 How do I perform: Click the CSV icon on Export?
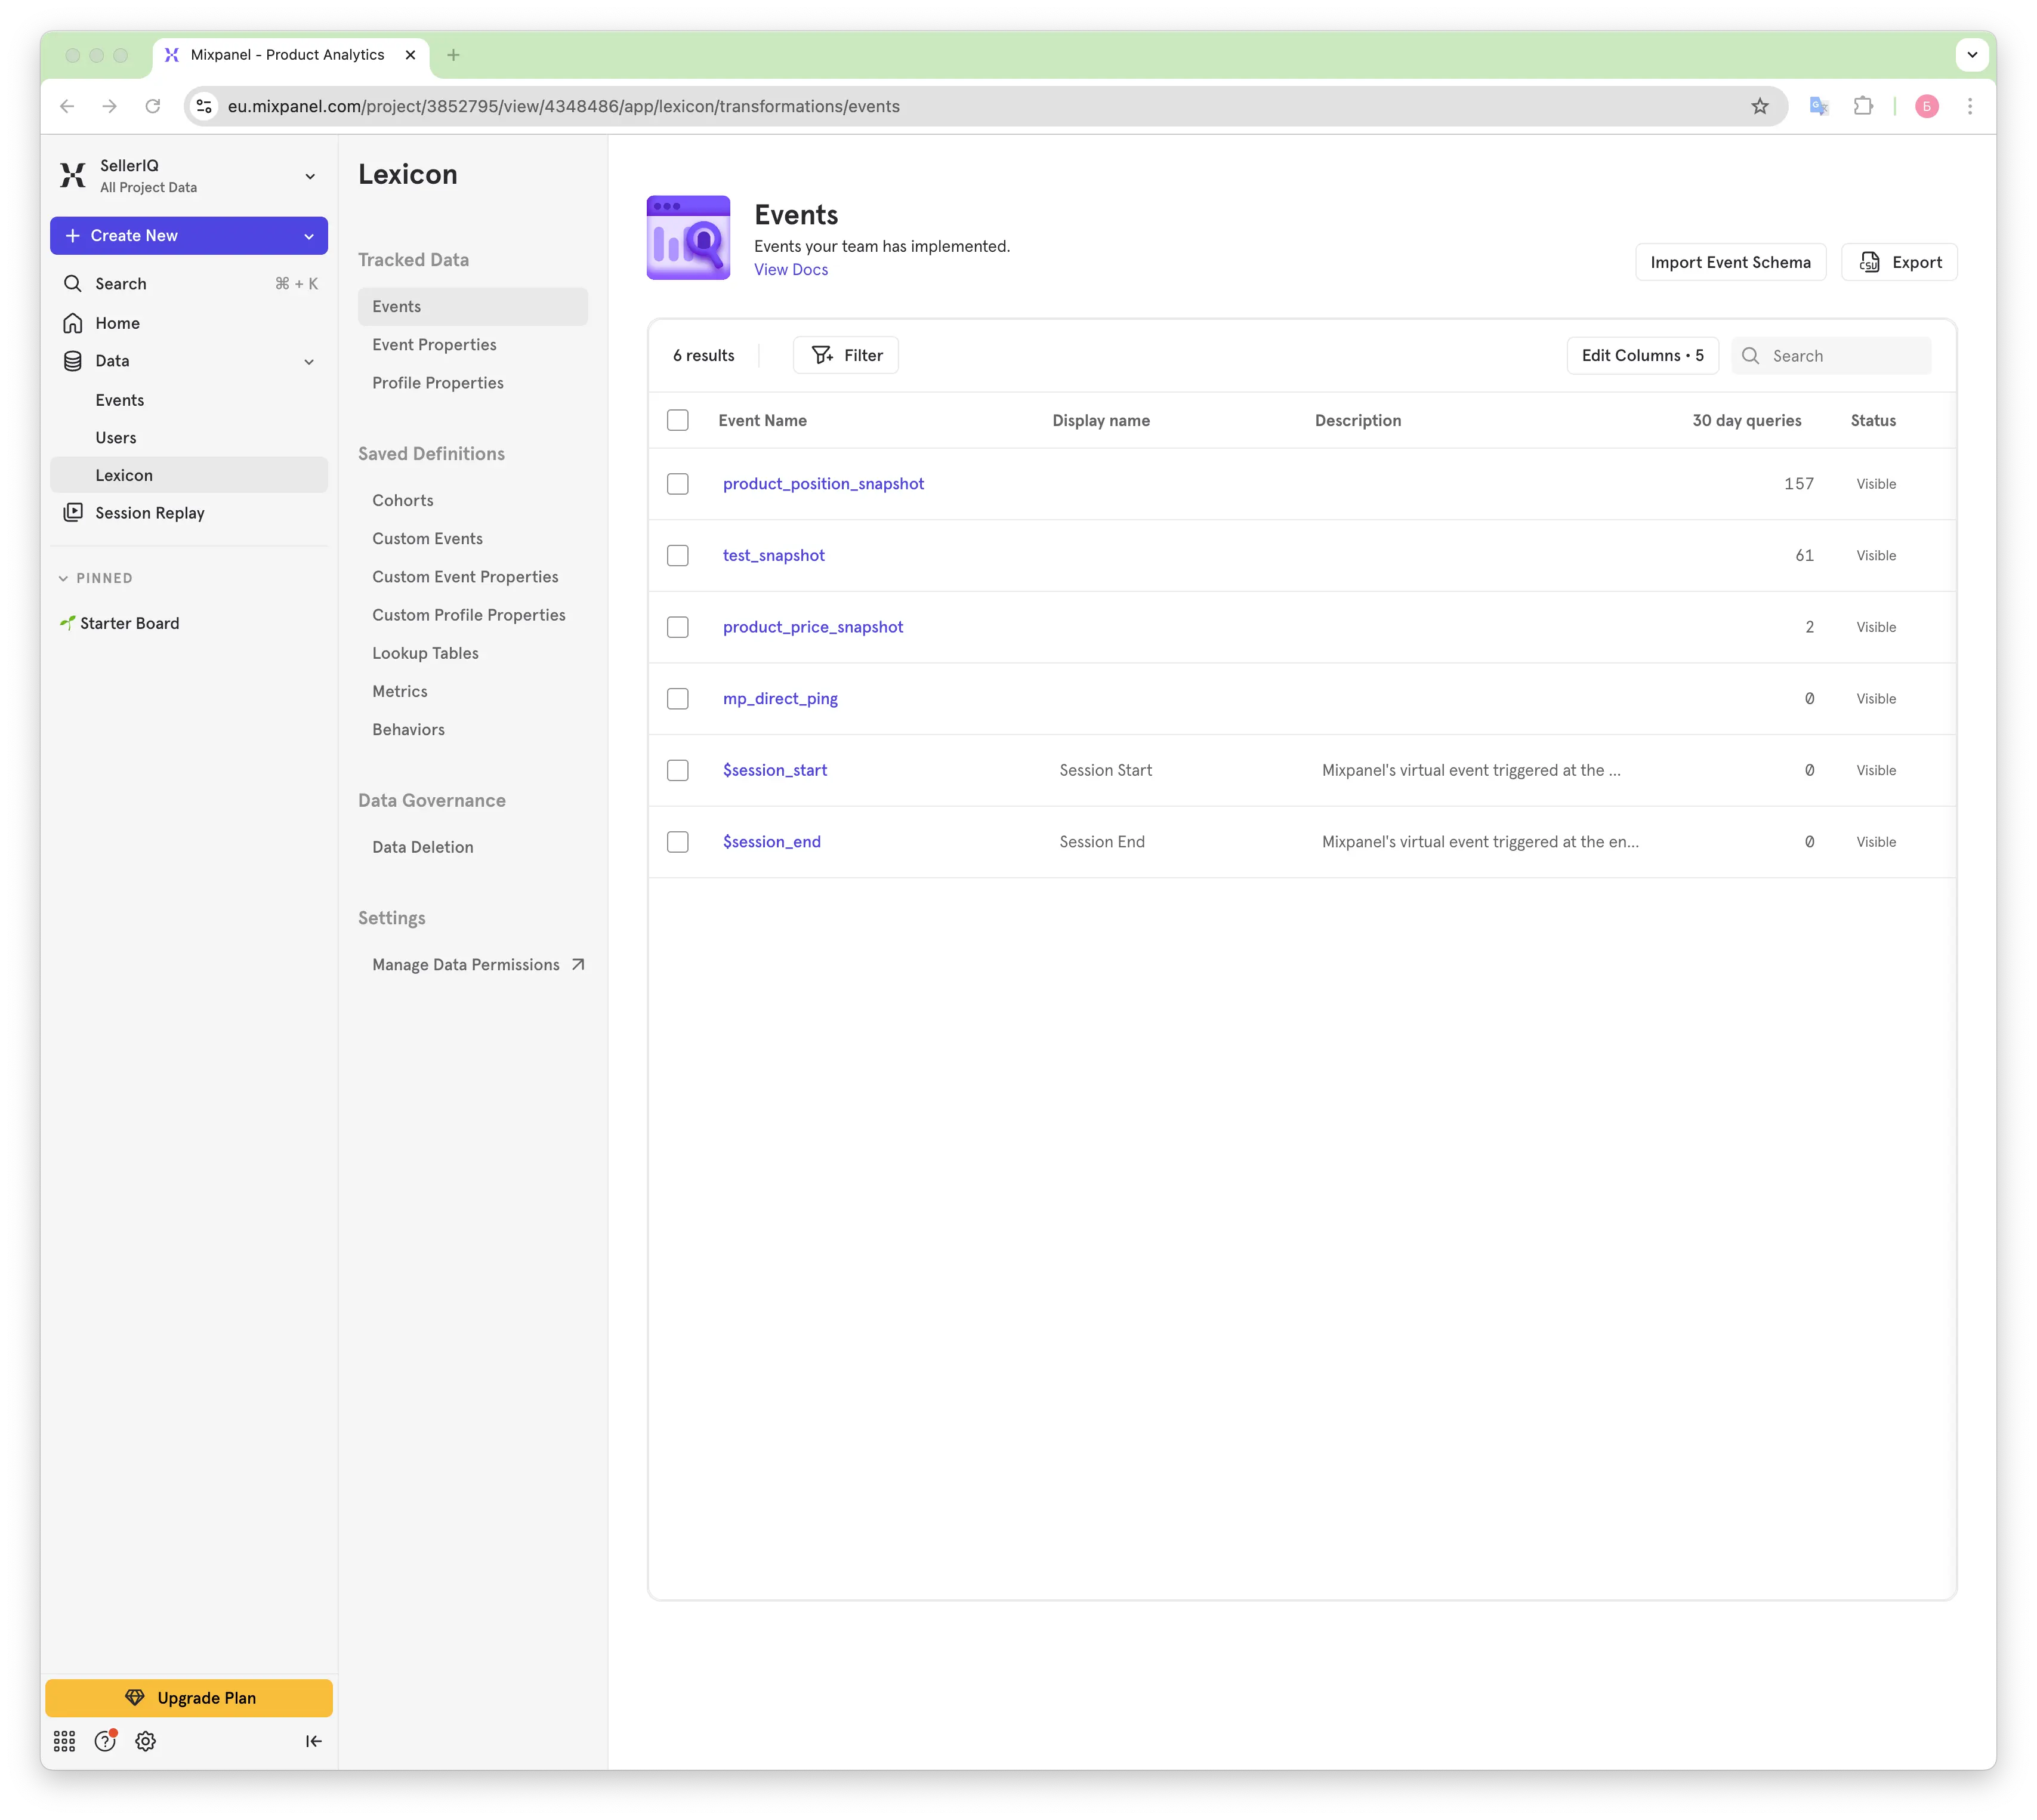click(1869, 262)
